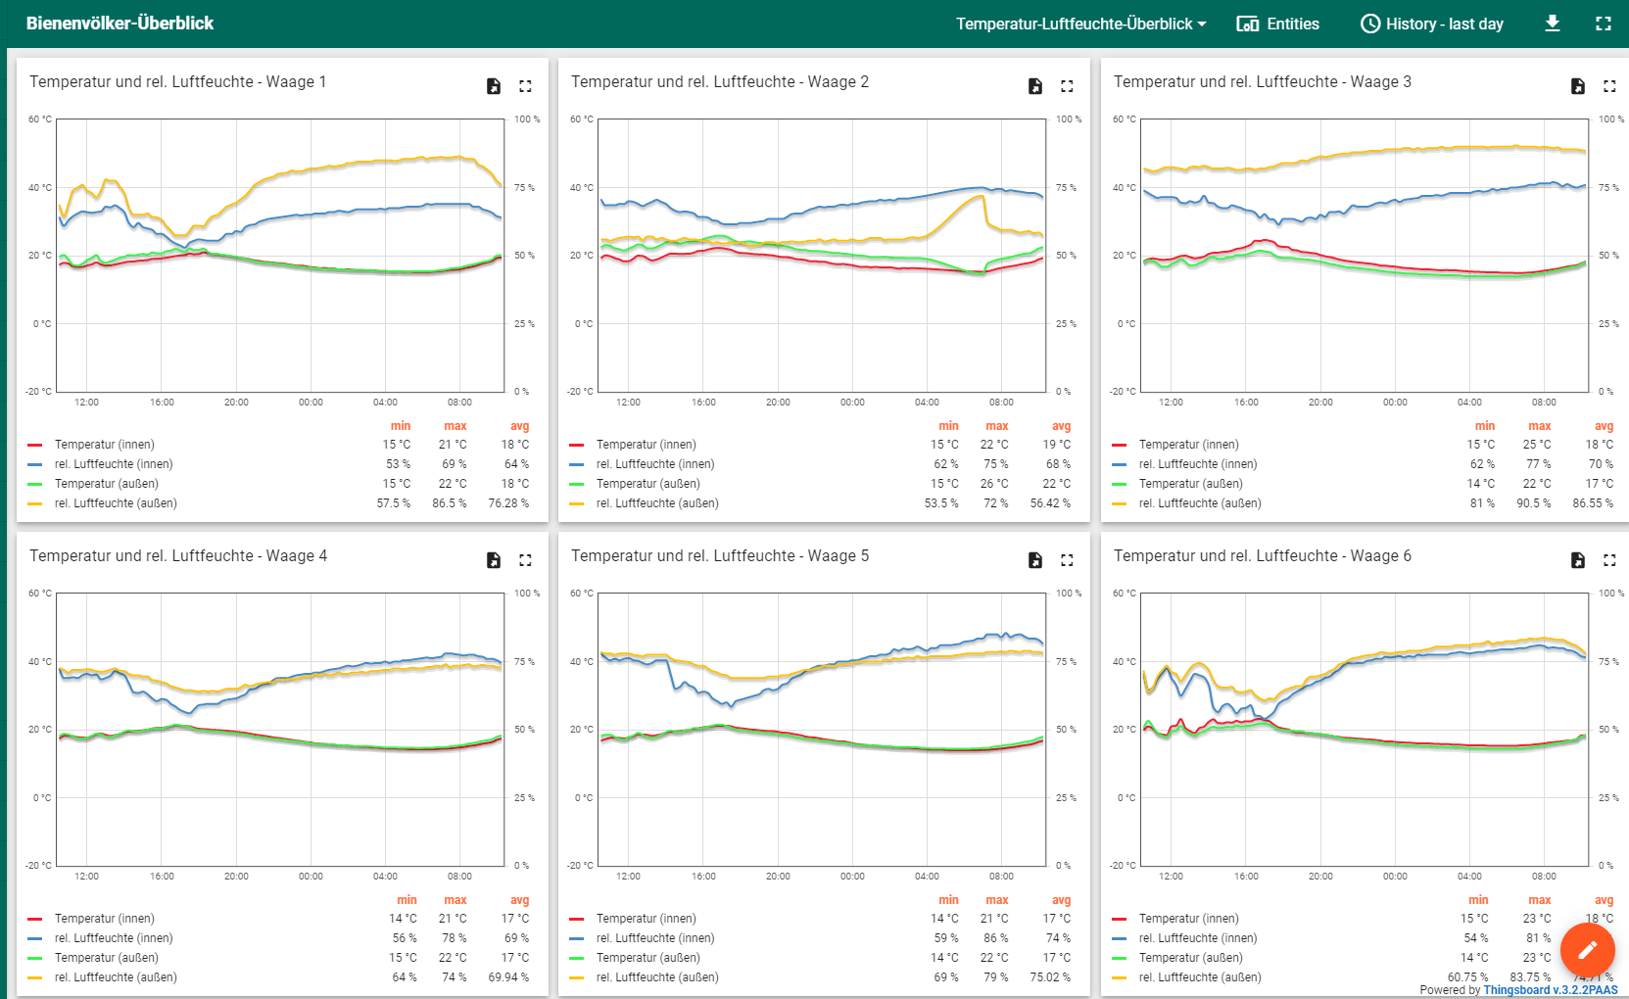1629x999 pixels.
Task: Export data from Waage 6 widget
Action: pos(1578,560)
